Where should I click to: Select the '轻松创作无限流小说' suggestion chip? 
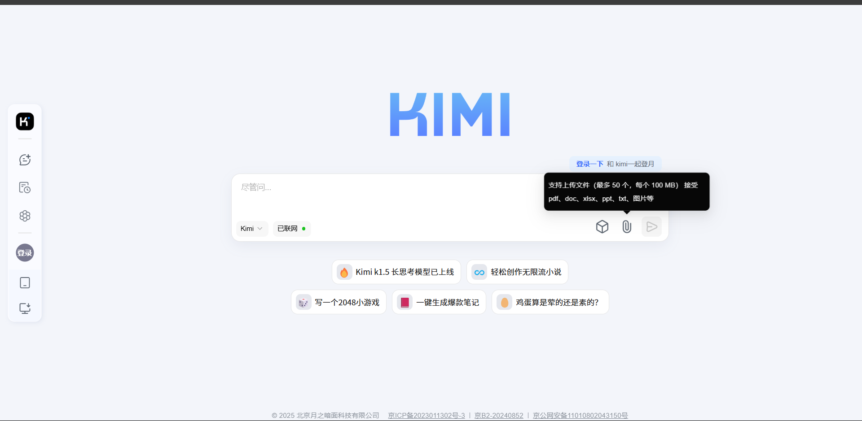(517, 272)
